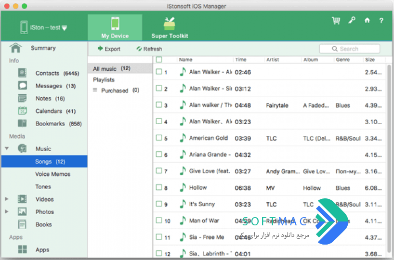Check the box for song 3 Fairytale

click(159, 105)
